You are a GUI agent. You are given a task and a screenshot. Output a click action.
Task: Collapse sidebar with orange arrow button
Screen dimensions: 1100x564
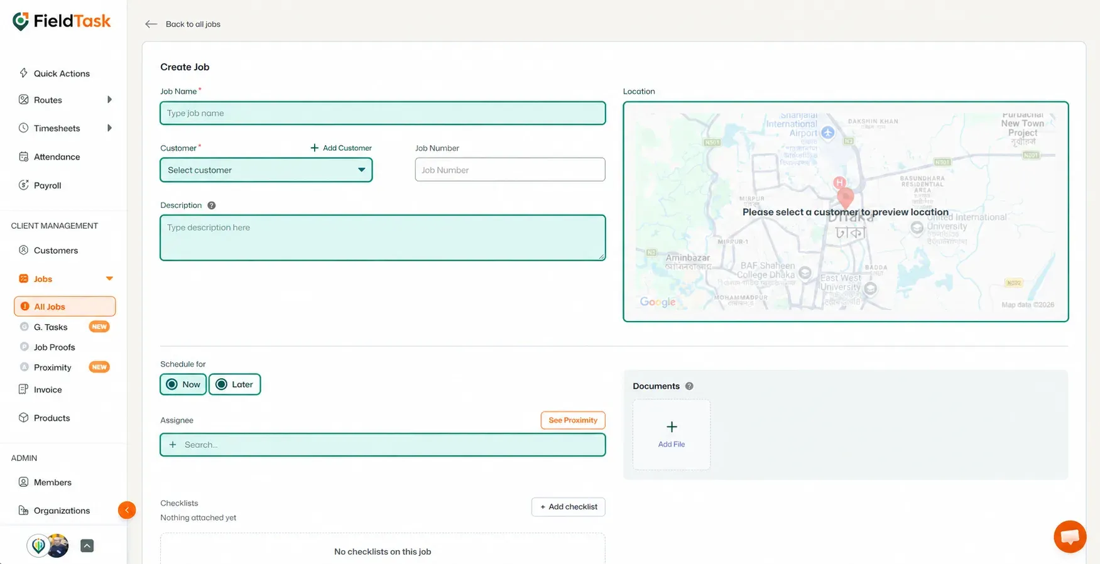[127, 510]
